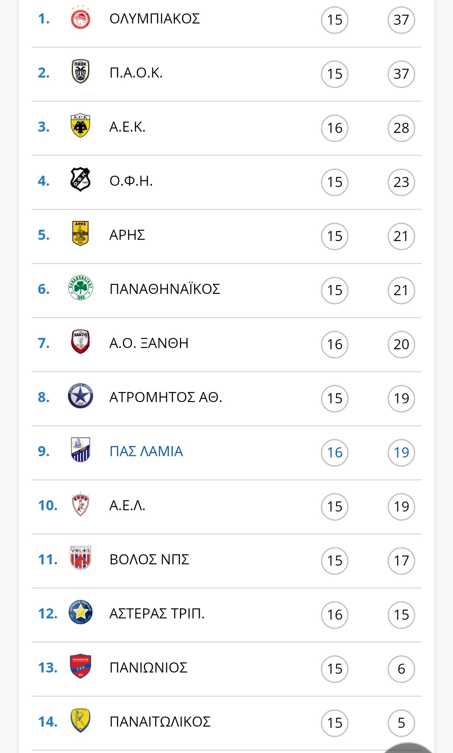This screenshot has height=753, width=453.
Task: Click the Olympiacos club crest
Action: 81,18
